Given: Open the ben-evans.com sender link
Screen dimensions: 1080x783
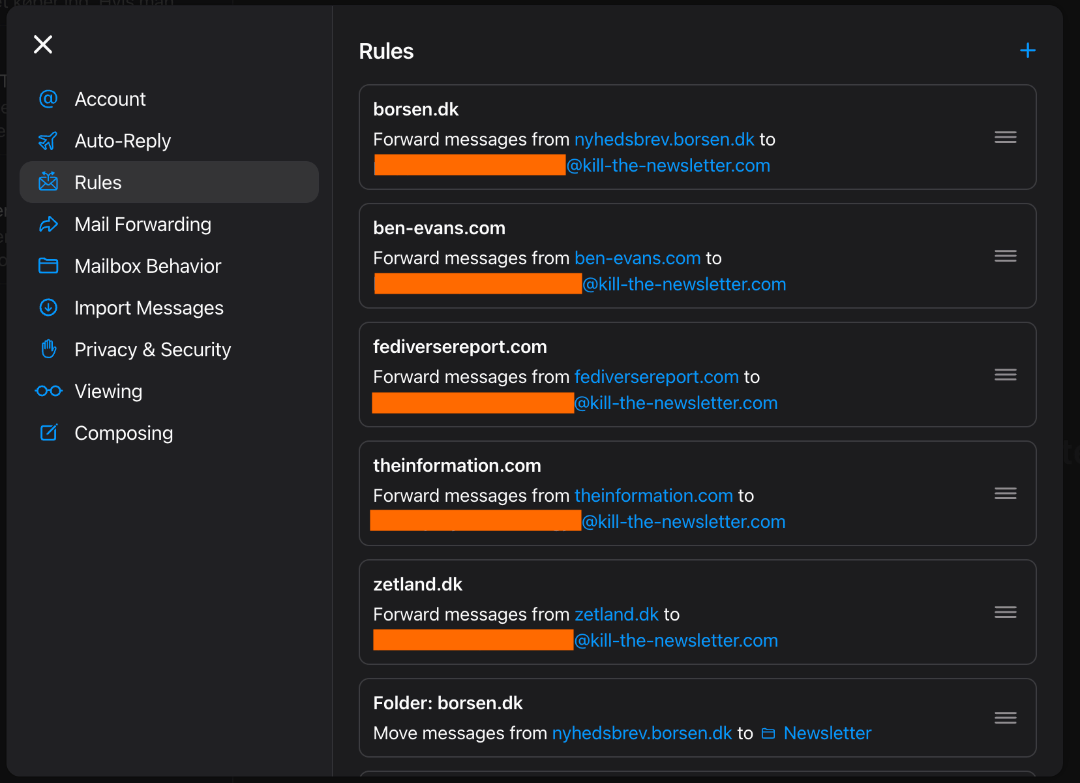Looking at the screenshot, I should click(x=637, y=258).
